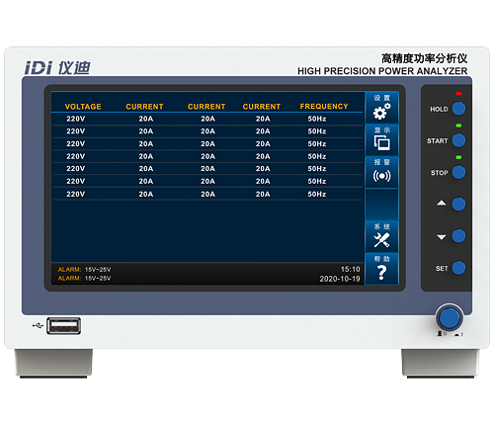Click the USB symbol beside the port
Viewport: 494px width, 425px height.
[x=38, y=326]
